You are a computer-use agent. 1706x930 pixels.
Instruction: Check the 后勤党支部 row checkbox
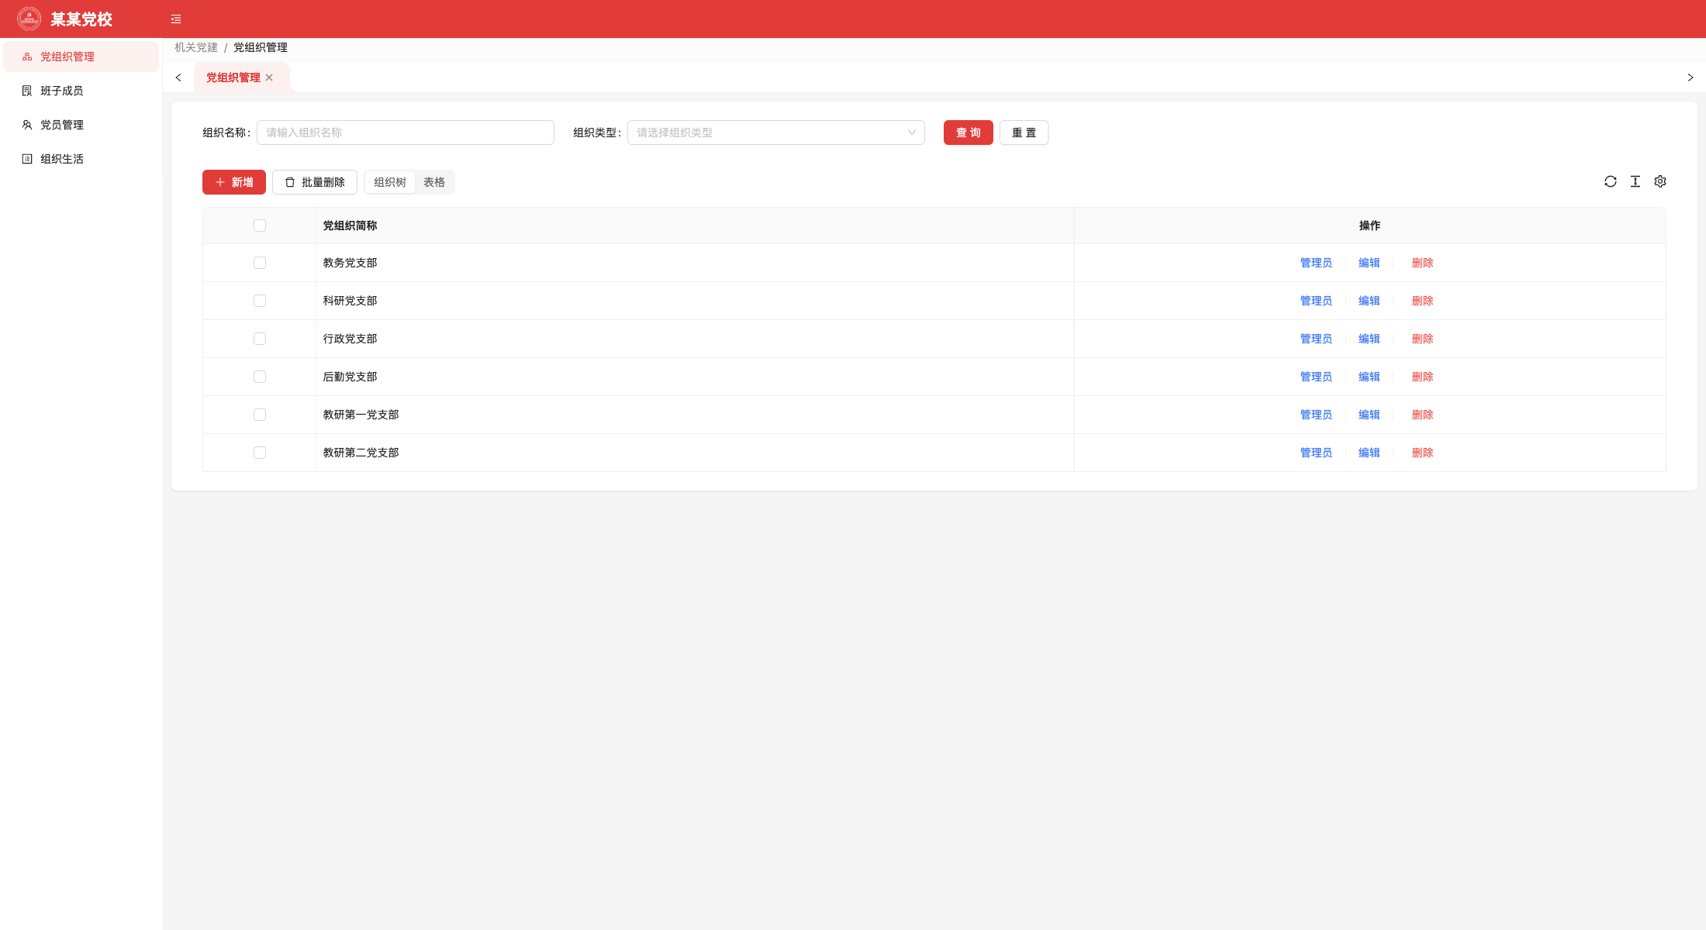pyautogui.click(x=260, y=377)
